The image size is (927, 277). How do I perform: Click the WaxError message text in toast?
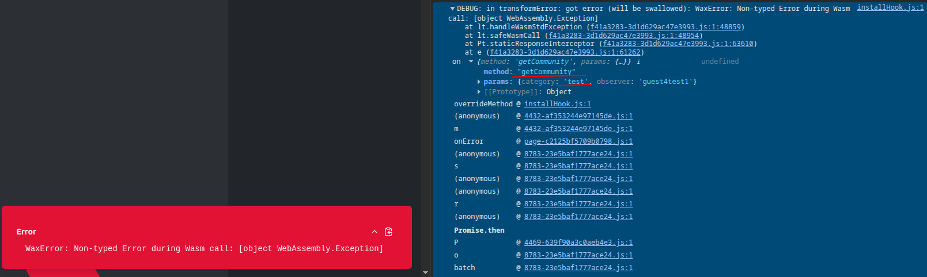tap(204, 248)
